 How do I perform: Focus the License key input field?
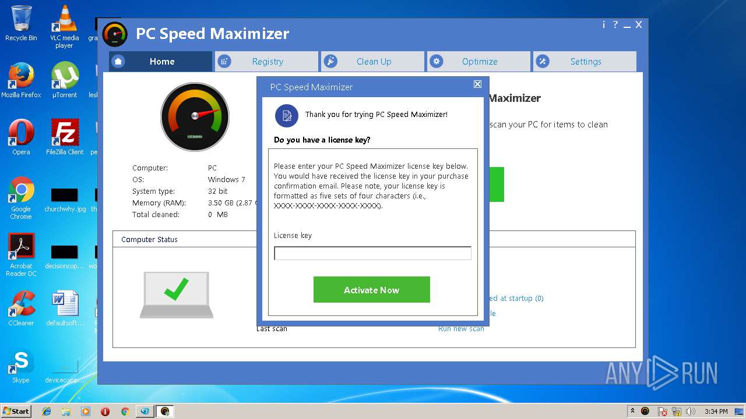pos(372,253)
